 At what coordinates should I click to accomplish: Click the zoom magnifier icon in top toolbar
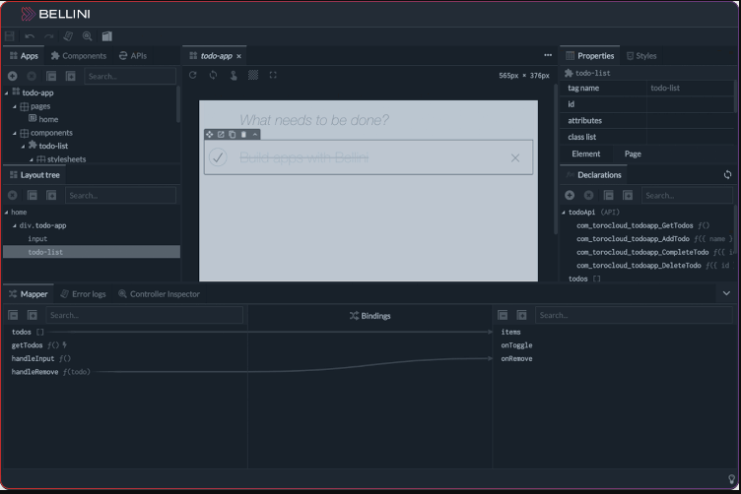pos(88,36)
